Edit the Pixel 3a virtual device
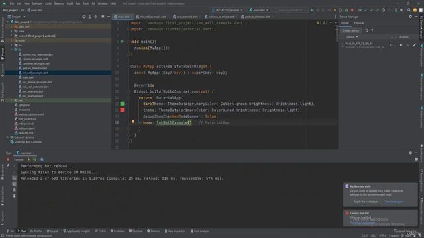Screen dimensions: 424x238 [x=415, y=45]
